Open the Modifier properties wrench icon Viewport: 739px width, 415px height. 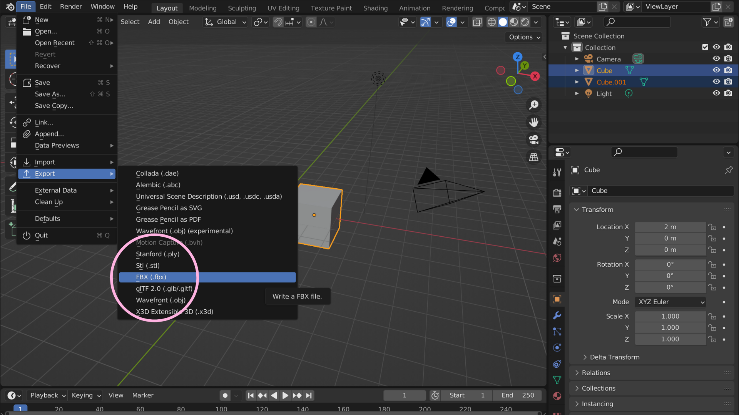click(557, 316)
